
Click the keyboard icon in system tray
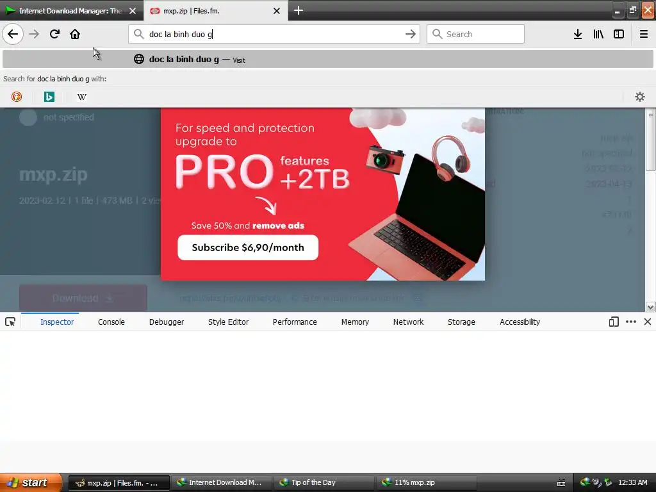[x=561, y=483]
